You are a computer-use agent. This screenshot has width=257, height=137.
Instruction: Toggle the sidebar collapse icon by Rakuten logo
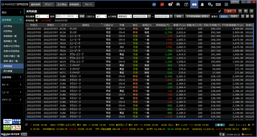click(x=24, y=134)
